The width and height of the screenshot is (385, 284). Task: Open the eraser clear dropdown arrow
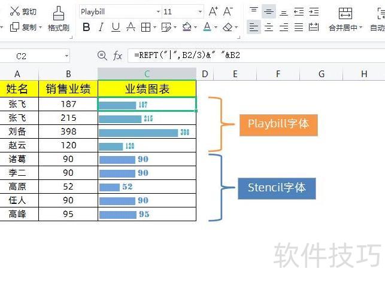coord(237,28)
